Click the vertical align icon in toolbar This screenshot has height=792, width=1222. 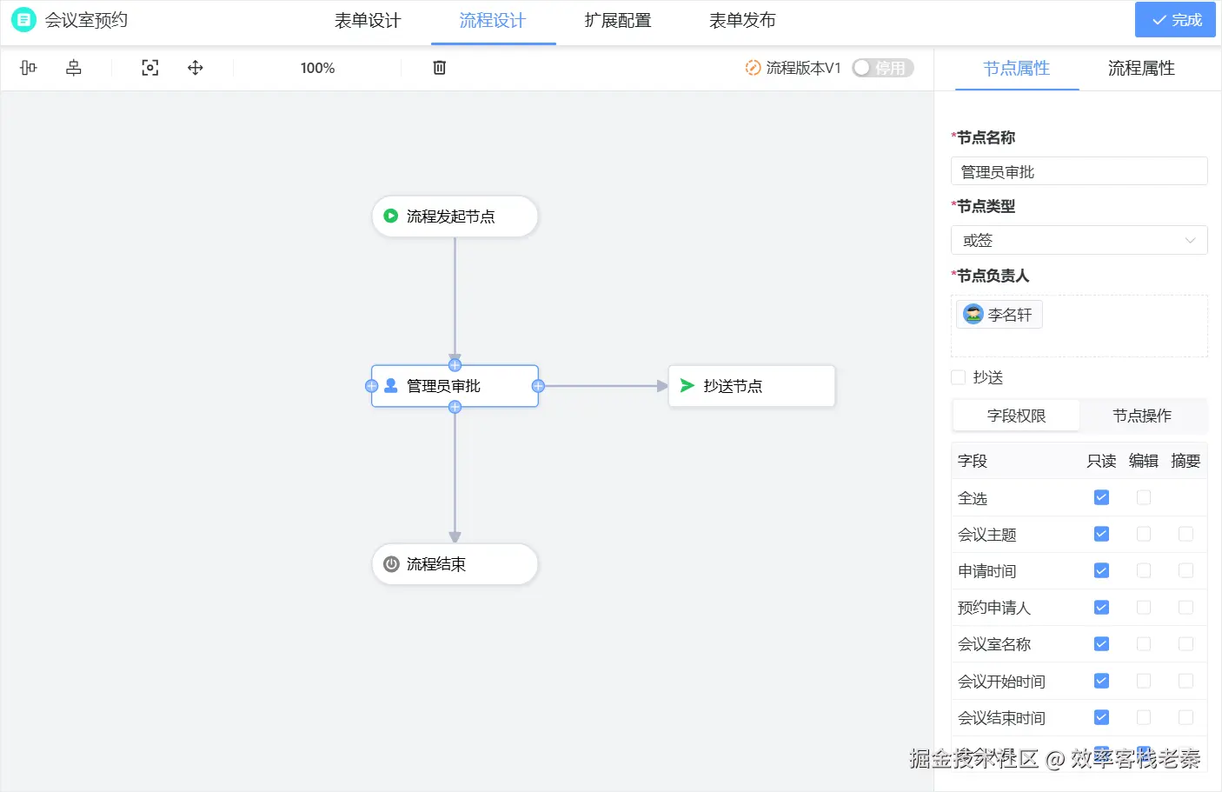pos(74,68)
